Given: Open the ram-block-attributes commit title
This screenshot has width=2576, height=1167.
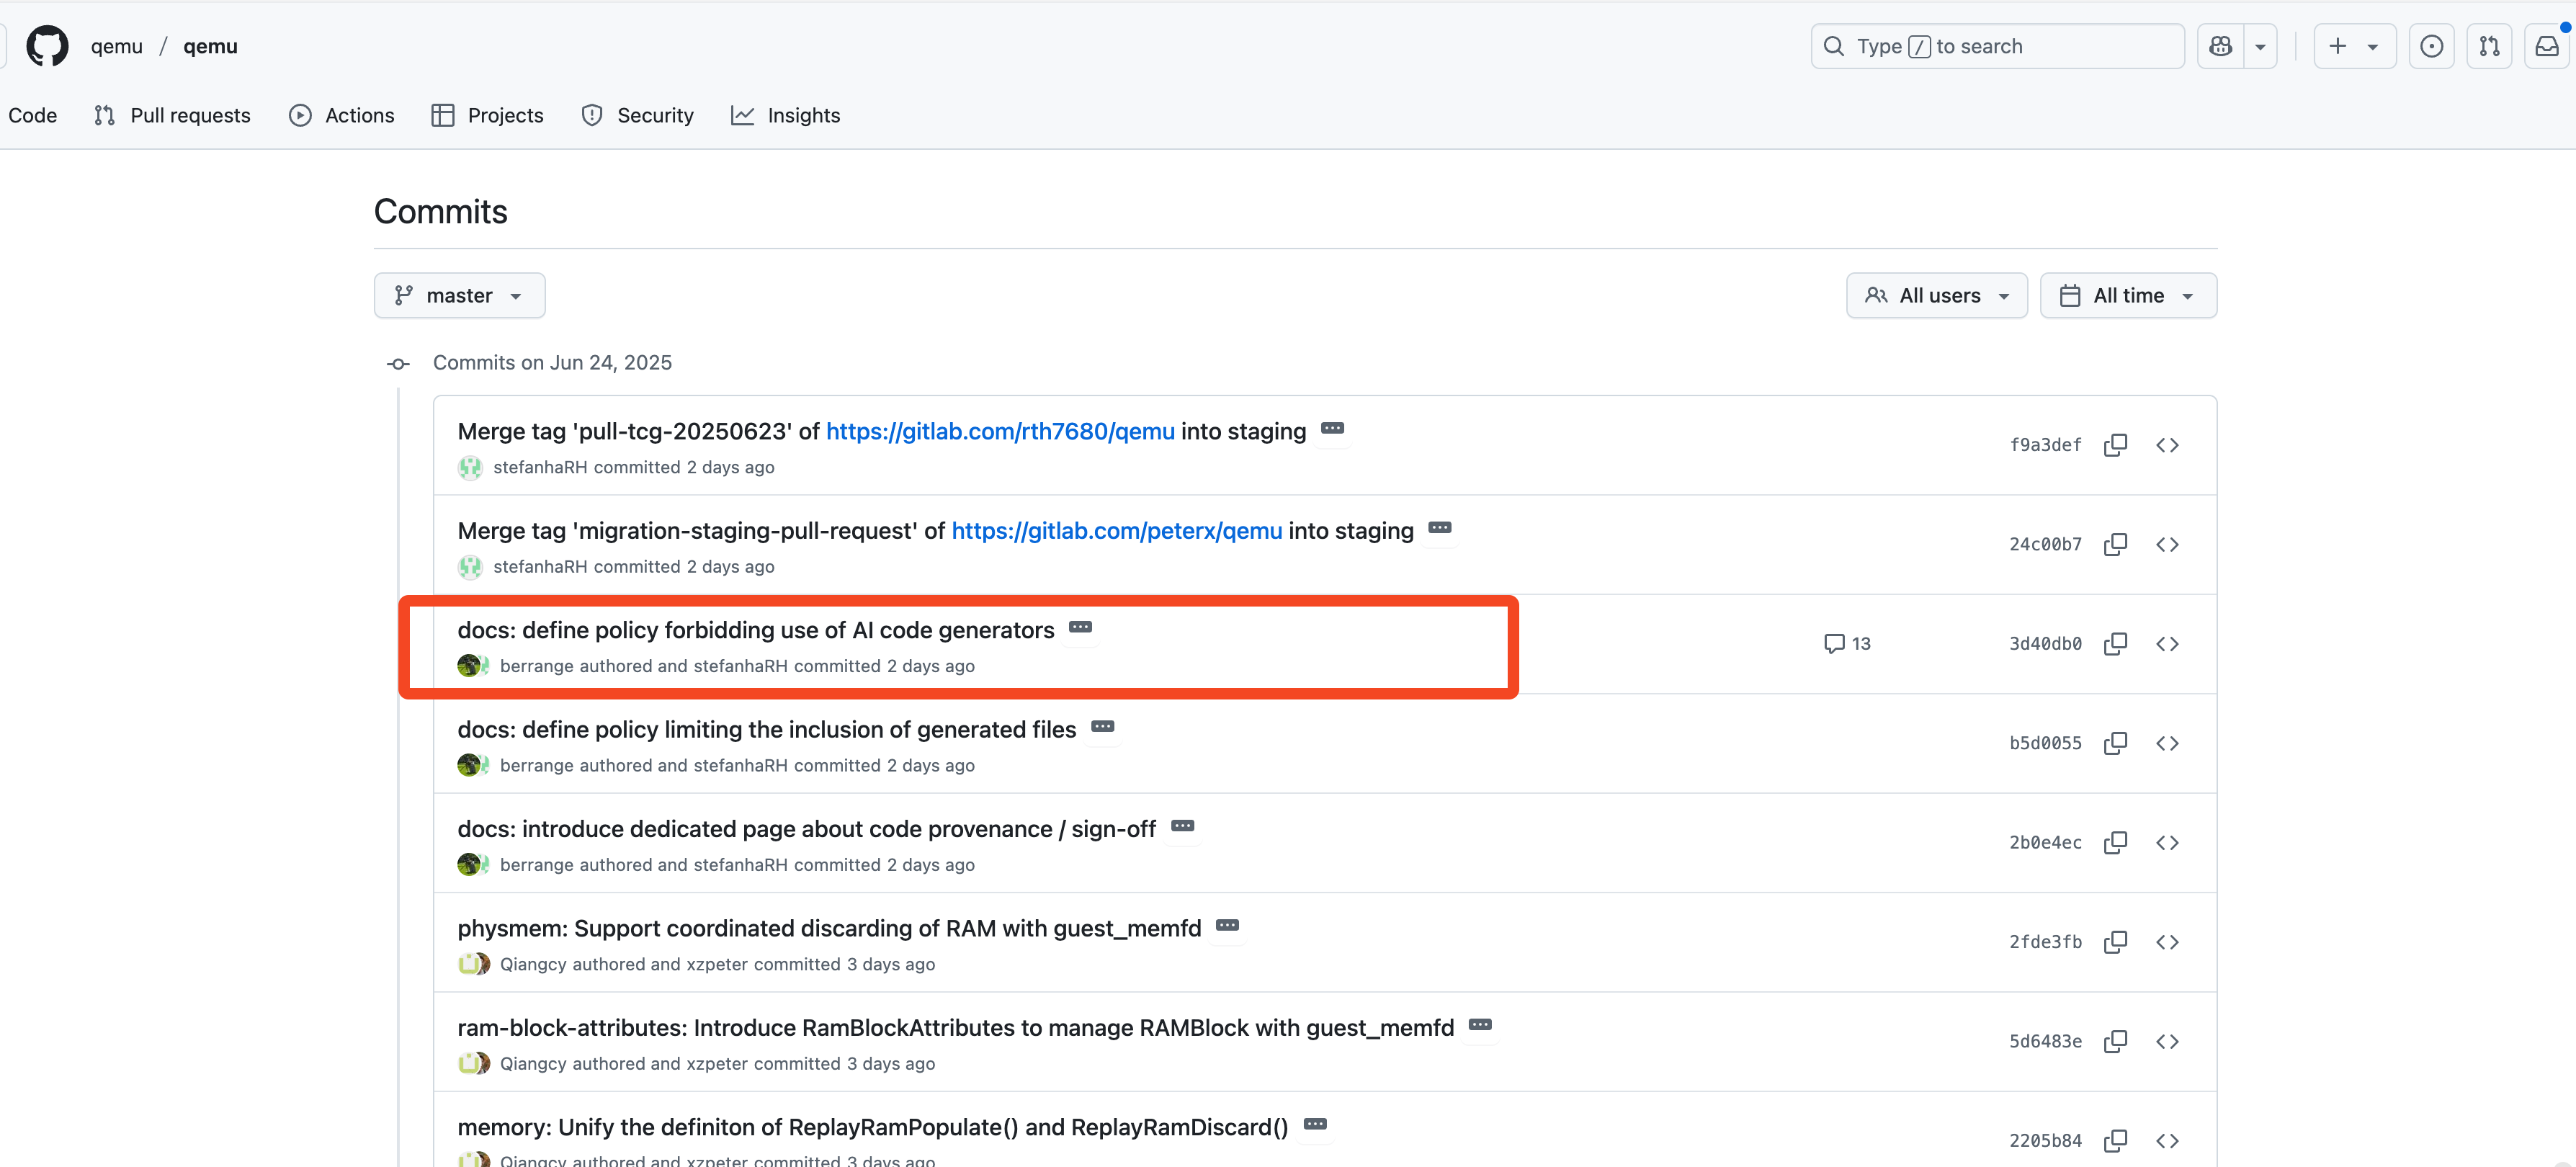Looking at the screenshot, I should pos(956,1028).
